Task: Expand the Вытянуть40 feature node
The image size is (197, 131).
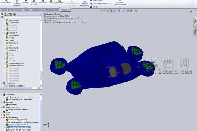Action: point(4,25)
